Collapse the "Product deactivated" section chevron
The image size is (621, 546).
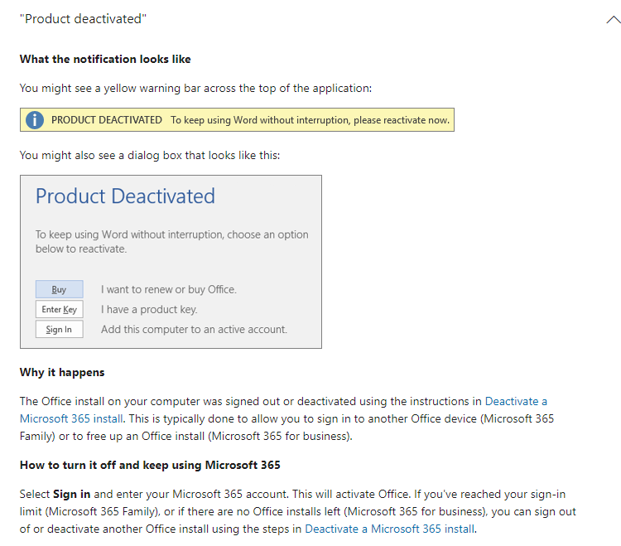click(x=614, y=19)
